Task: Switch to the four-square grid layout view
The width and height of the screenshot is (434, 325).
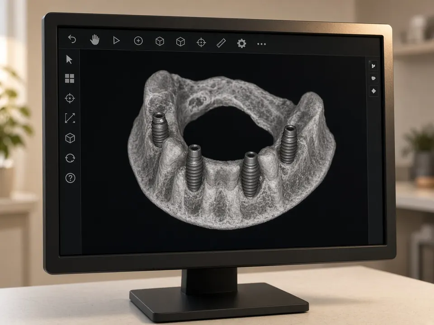Action: [70, 79]
